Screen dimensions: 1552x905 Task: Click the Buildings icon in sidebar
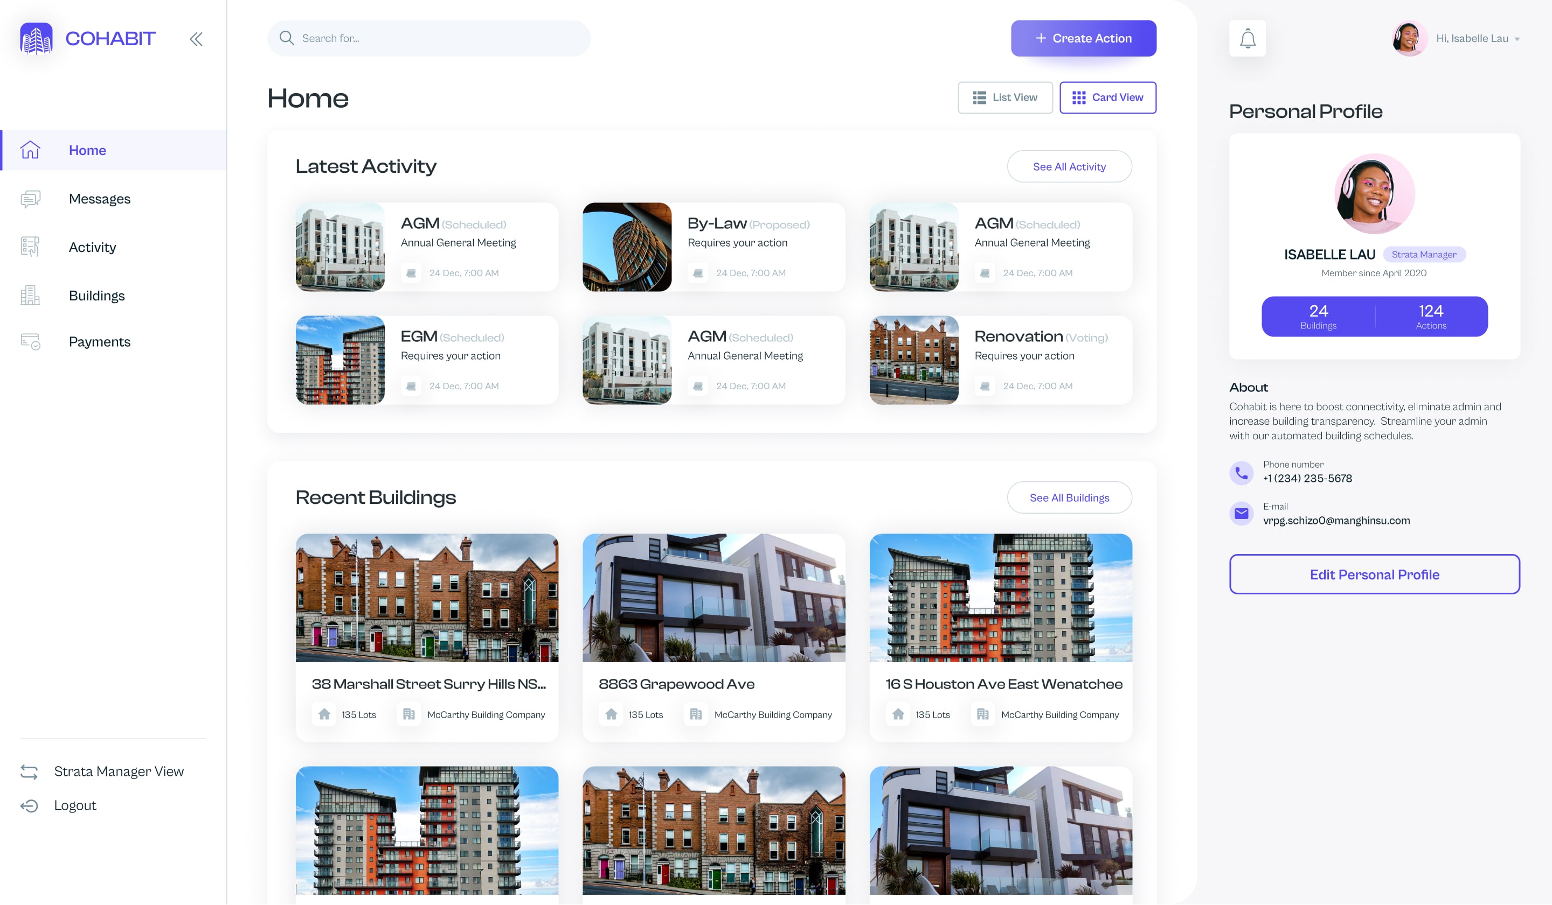[30, 296]
